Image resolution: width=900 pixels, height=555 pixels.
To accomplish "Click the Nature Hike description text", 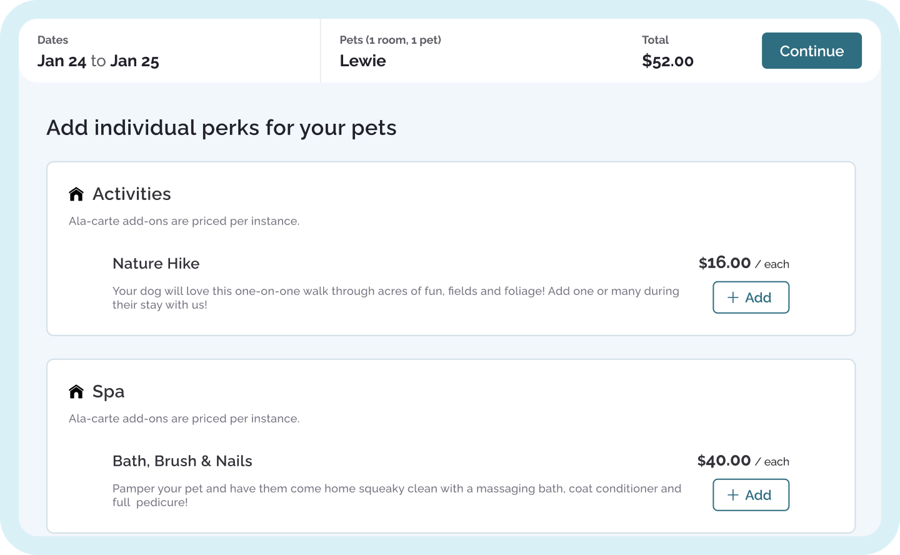I will 396,298.
